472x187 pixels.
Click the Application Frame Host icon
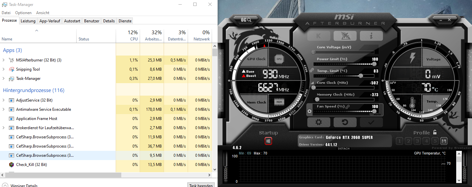point(12,119)
